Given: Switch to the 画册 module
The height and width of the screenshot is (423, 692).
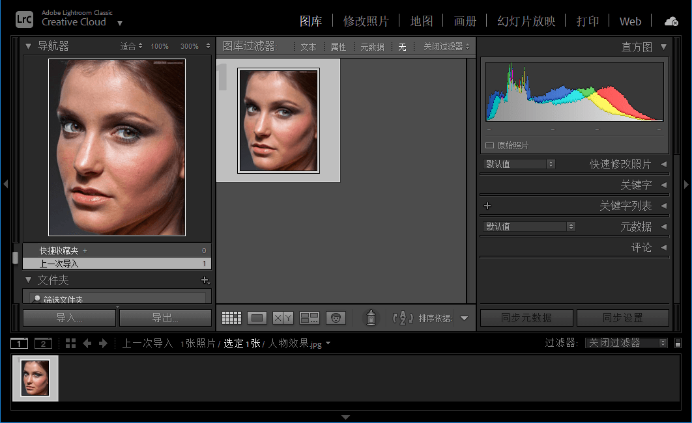Looking at the screenshot, I should [465, 21].
